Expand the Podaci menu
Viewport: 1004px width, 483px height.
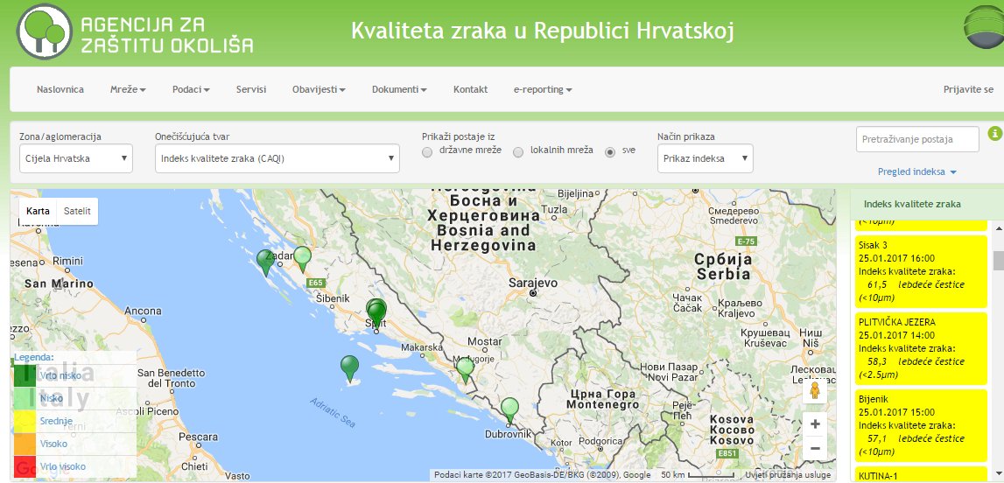191,89
